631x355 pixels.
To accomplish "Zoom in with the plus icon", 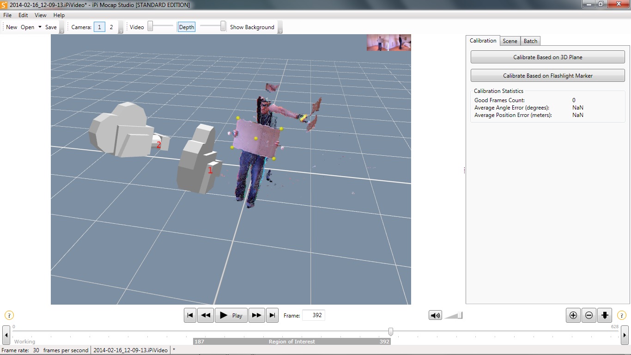I will [x=573, y=315].
